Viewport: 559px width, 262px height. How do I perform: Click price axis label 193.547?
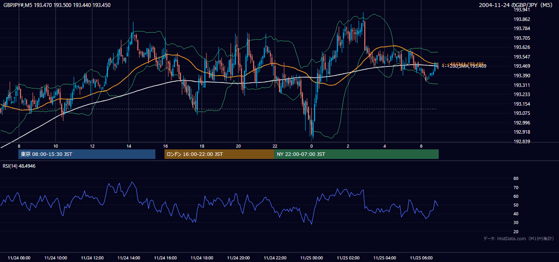[522, 57]
